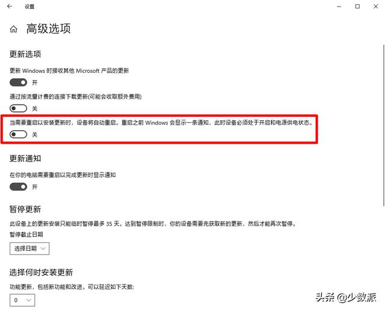Click the 高级选项 page title
The image size is (385, 311).
pos(48,28)
